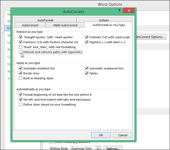This screenshot has height=150, width=170.
Task: Uncheck "Straight quotes" with "smart quotes"
Action: tap(21, 37)
